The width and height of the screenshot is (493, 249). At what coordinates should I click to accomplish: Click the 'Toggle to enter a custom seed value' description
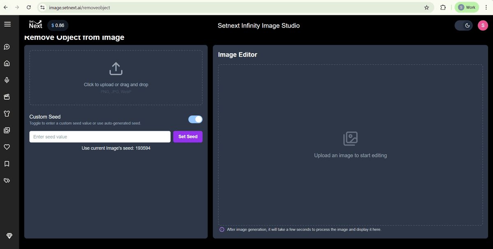click(x=85, y=123)
